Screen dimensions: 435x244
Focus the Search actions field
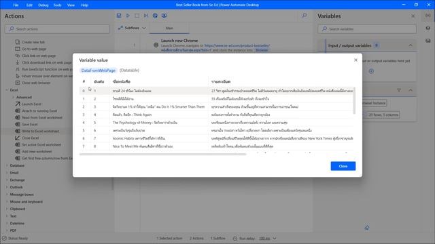click(x=57, y=28)
